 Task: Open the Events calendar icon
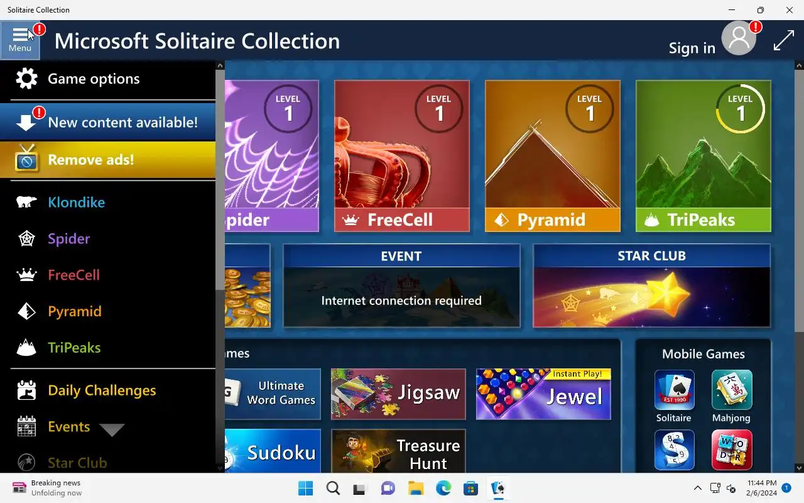(26, 427)
